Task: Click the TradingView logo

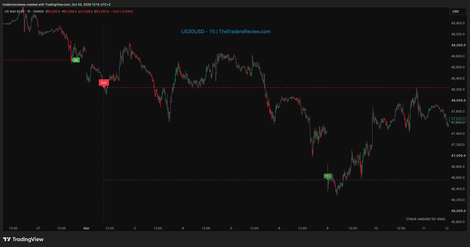Action: tap(23, 239)
